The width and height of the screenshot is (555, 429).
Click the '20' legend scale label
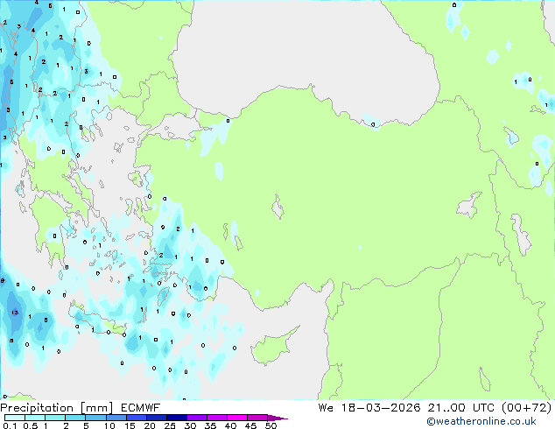point(150,425)
